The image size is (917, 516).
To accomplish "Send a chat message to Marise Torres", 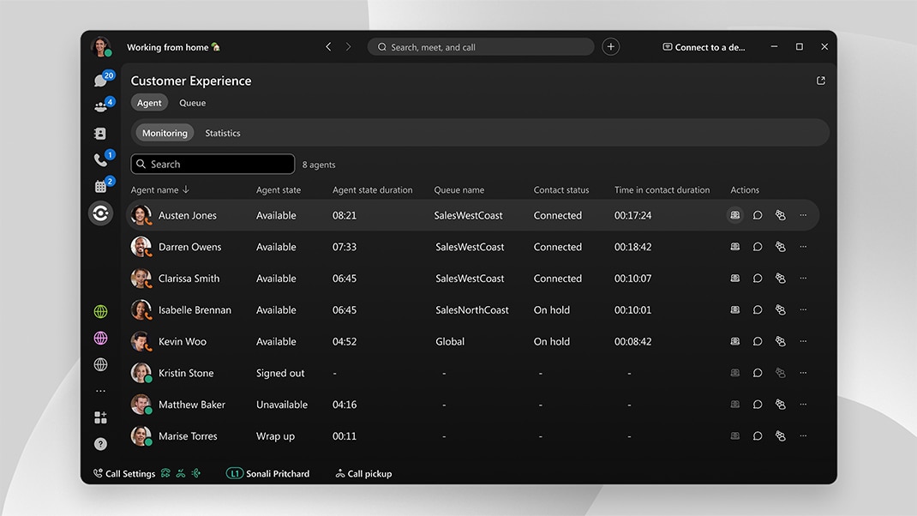I will point(758,436).
